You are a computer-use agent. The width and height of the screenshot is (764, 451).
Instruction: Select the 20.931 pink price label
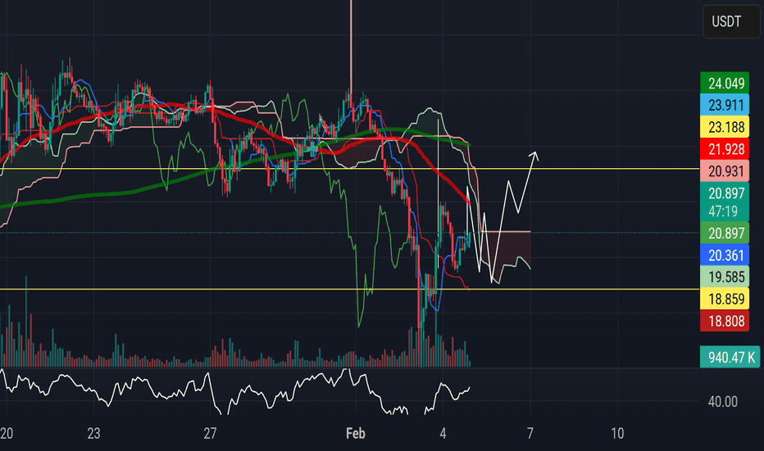(725, 171)
